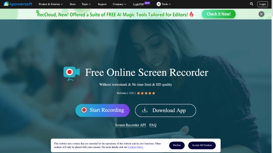273x153 pixels.
Task: Open the search magnifier icon
Action: [251, 4]
